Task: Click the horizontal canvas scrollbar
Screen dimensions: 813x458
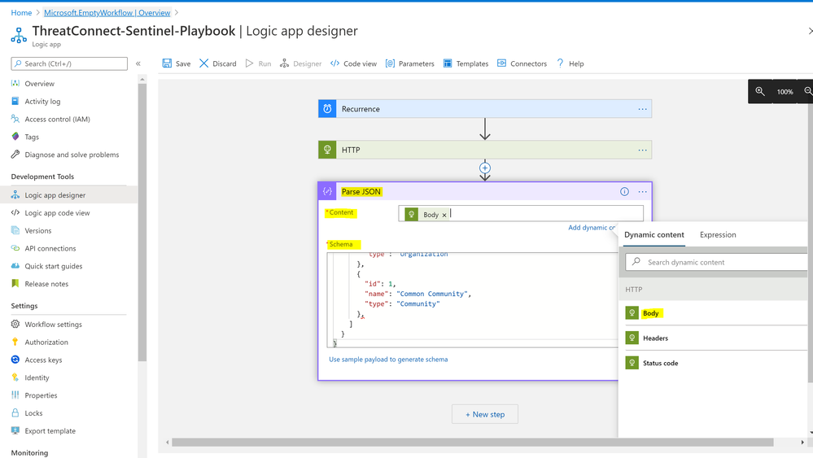Action: [x=472, y=443]
